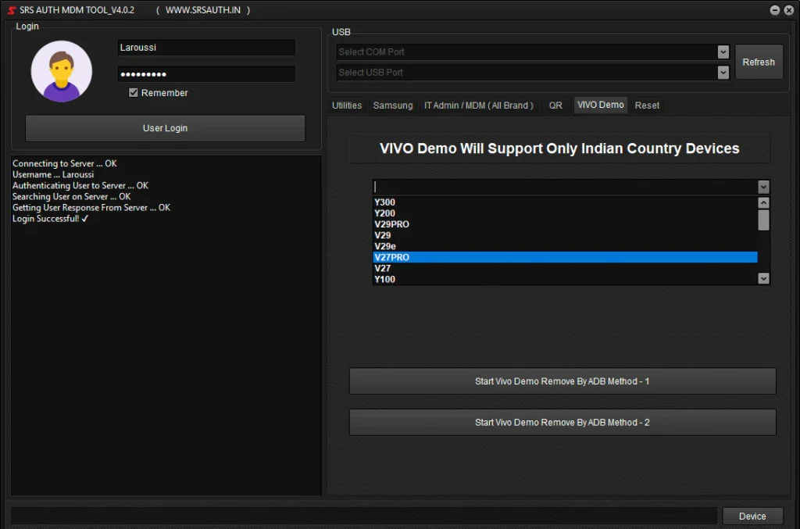Select Y300 from the model list
Screen dimensions: 800x529
click(x=566, y=202)
